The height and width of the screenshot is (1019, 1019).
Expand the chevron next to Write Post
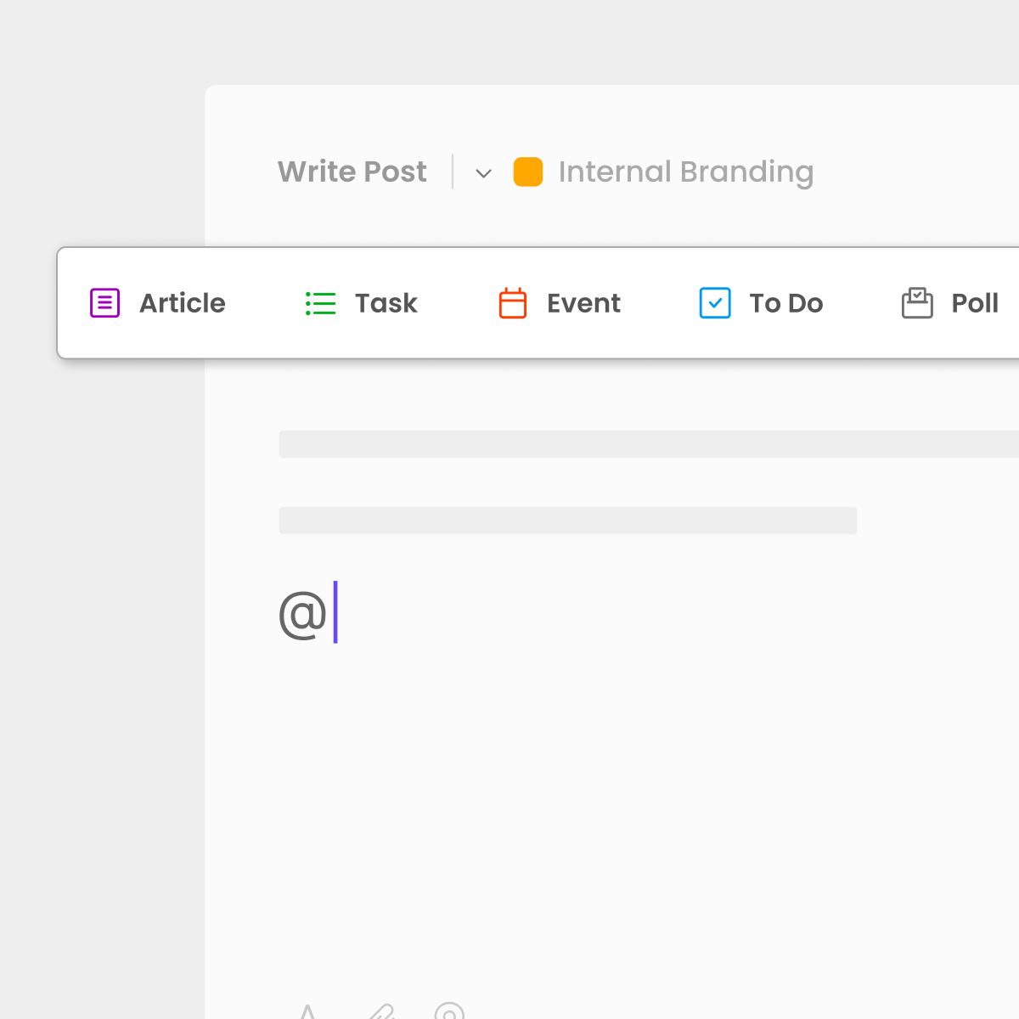click(483, 173)
